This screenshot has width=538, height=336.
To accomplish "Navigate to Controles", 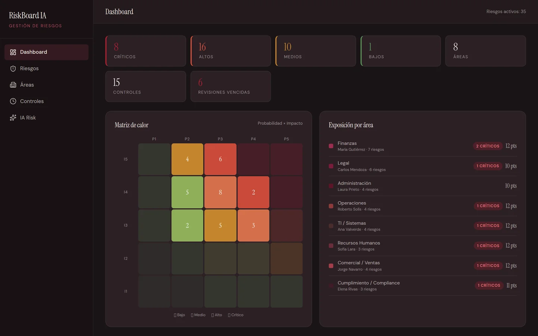I will click(46, 102).
